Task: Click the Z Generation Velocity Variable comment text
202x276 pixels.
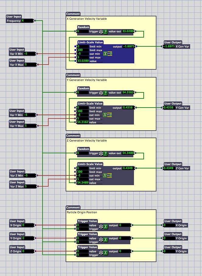Action: [87, 141]
